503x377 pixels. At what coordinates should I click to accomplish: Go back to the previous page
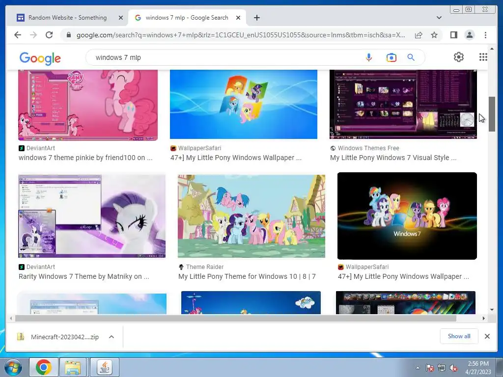point(18,35)
